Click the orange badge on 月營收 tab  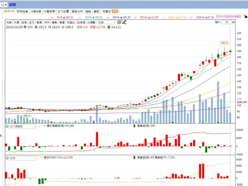point(115,11)
